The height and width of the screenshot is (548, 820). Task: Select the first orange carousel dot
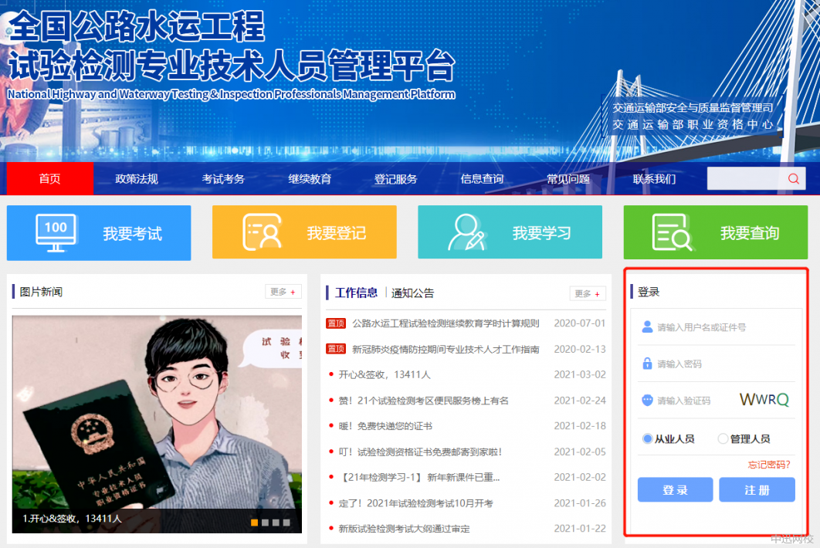pyautogui.click(x=254, y=523)
